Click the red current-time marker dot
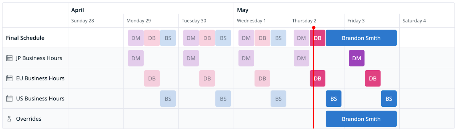Viewport: 457px width, 132px height. pyautogui.click(x=314, y=28)
